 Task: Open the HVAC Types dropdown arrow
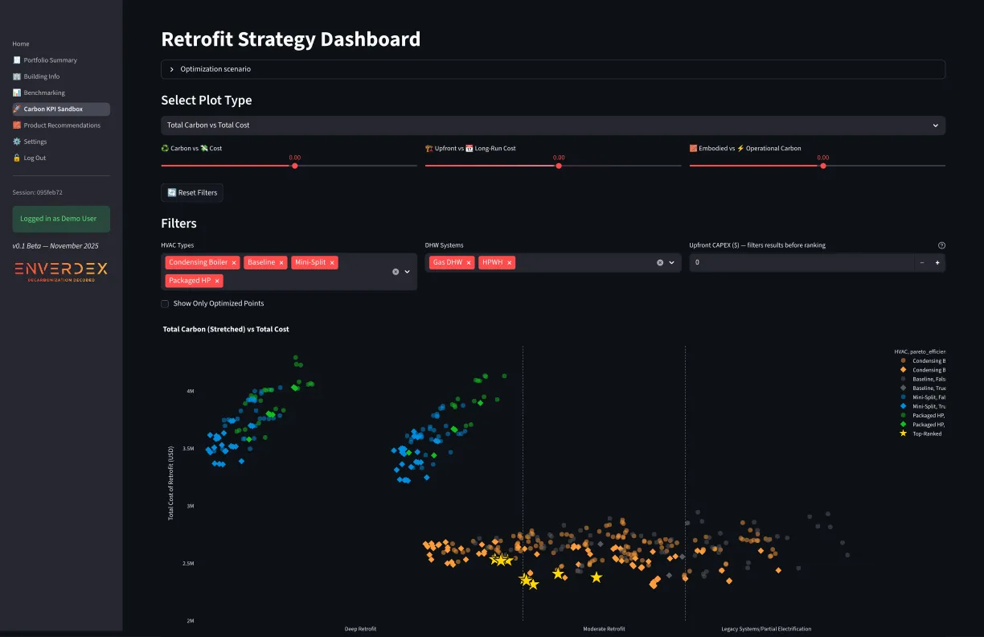[408, 272]
